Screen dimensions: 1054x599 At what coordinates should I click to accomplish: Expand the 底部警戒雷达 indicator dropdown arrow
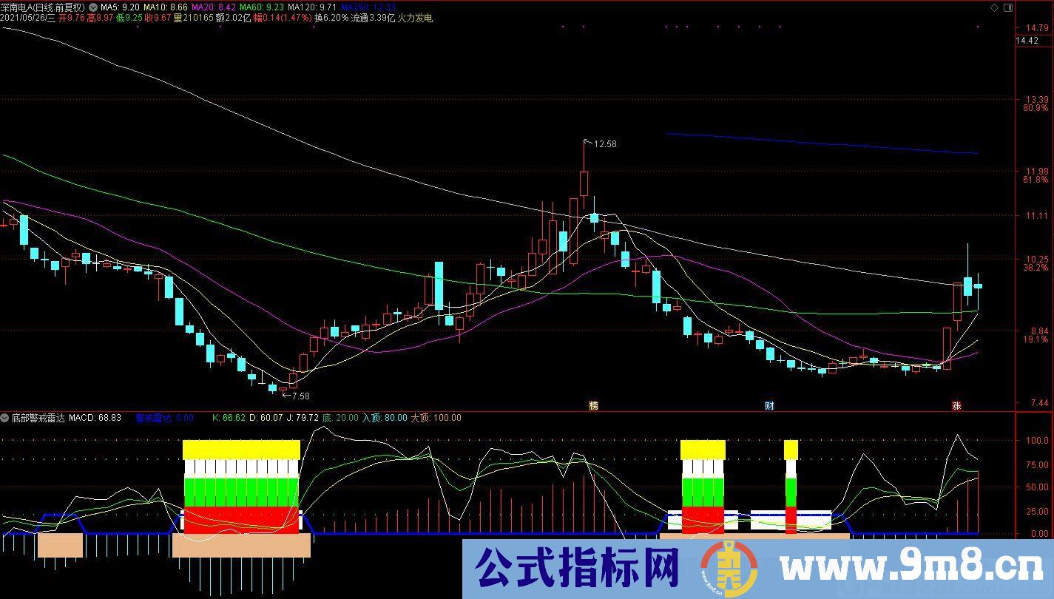[5, 418]
